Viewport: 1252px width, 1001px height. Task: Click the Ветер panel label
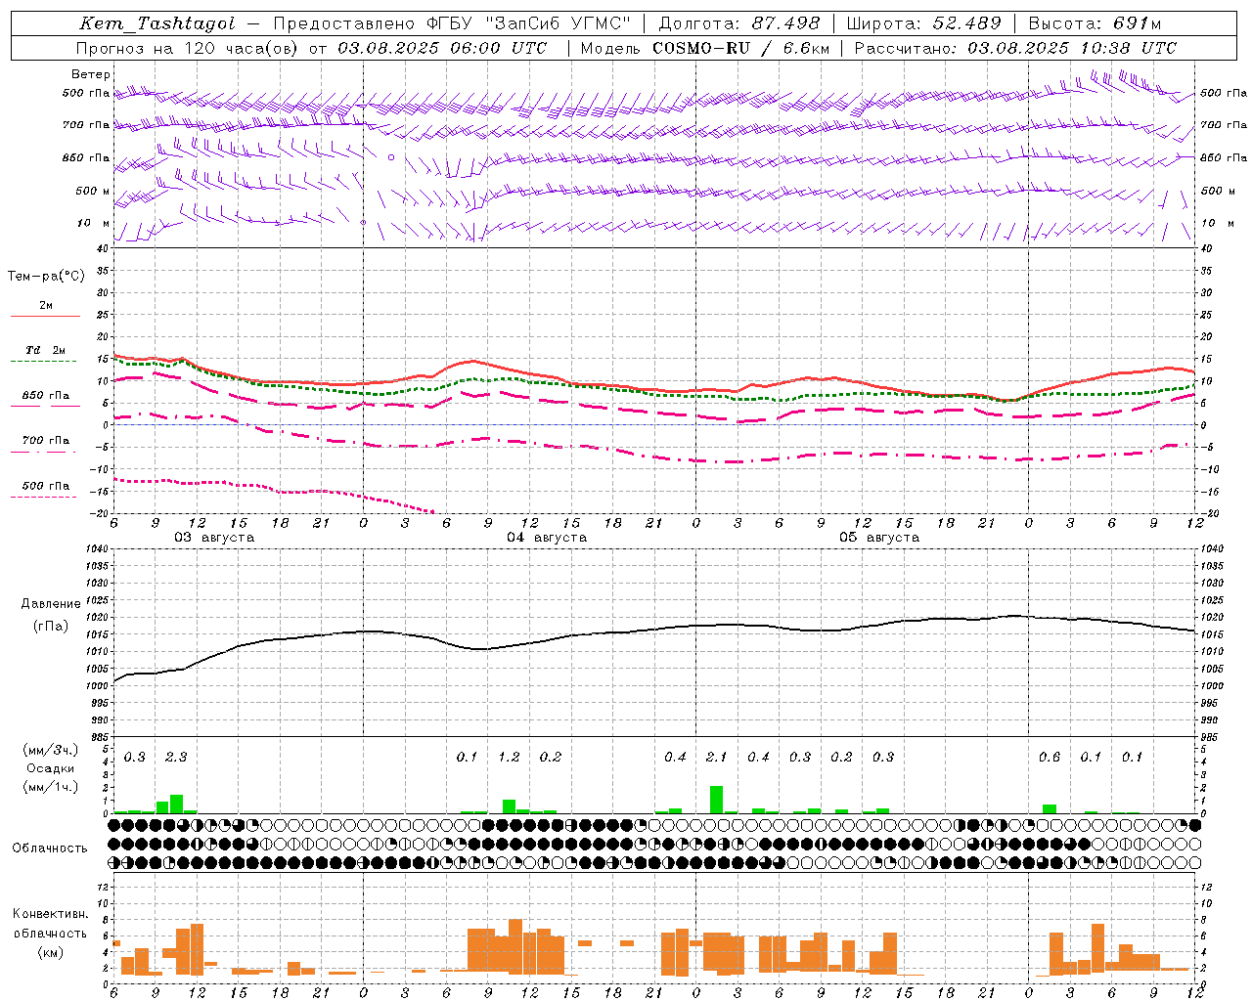[90, 74]
